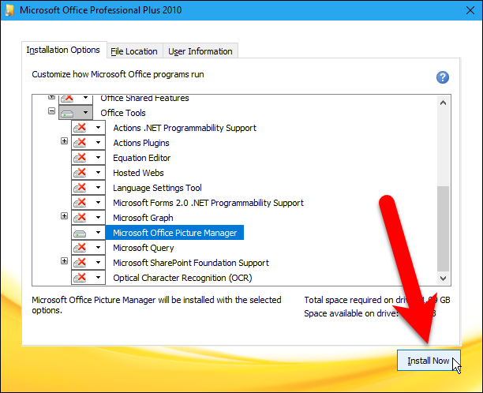
Task: Click the drive icon for Microsoft Office Picture Manager
Action: pos(80,233)
